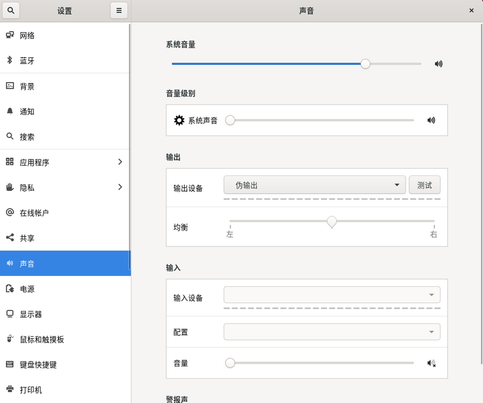
Task: Click the 系统音量 slider handle
Action: click(x=366, y=64)
